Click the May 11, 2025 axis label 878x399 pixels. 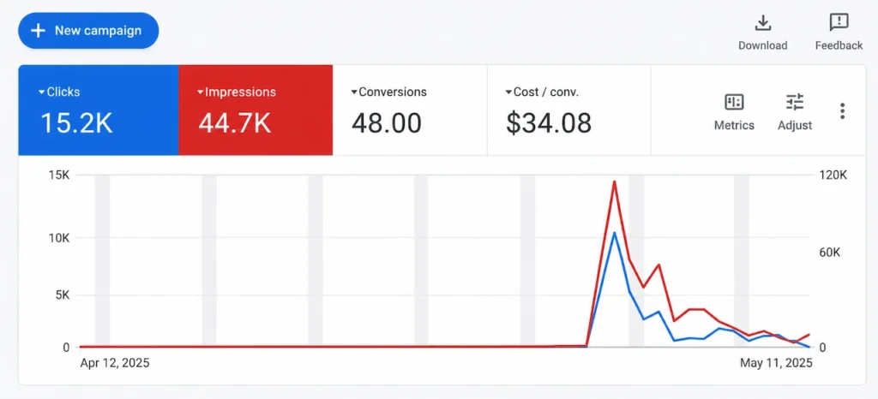[776, 363]
